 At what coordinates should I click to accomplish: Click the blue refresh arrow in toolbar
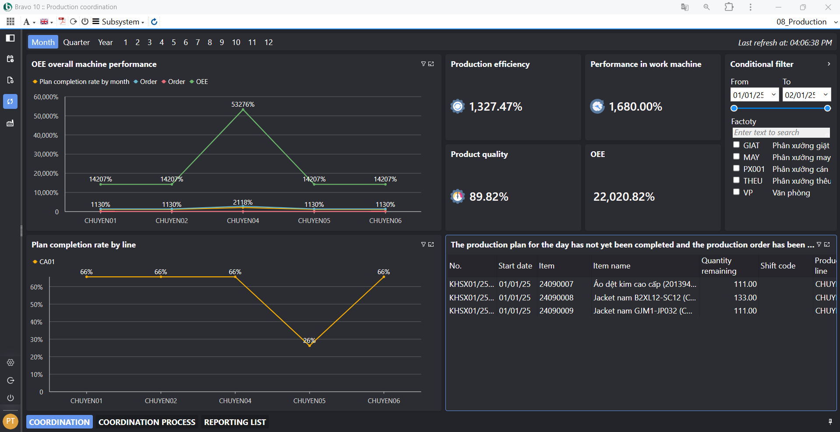point(154,21)
